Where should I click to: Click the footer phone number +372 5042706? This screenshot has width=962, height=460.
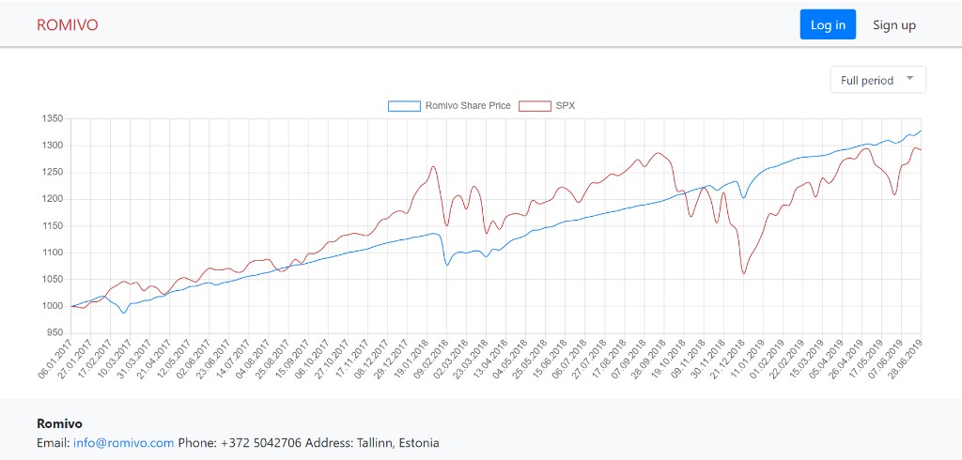tap(261, 443)
